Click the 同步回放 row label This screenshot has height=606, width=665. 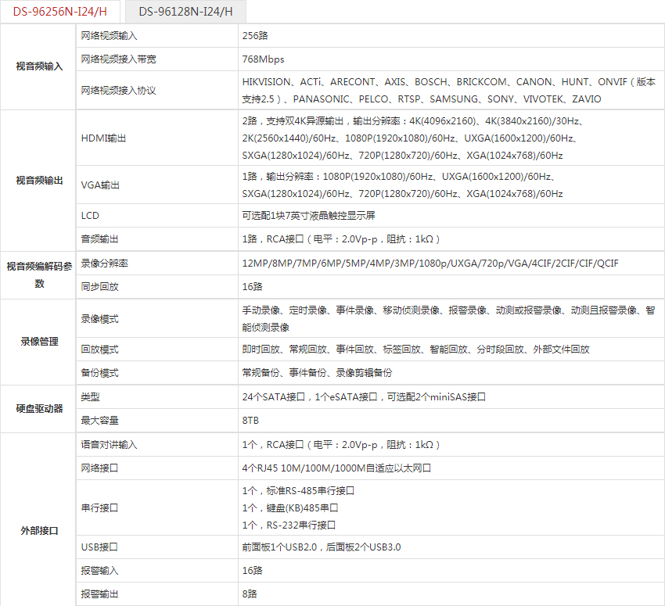tap(99, 287)
